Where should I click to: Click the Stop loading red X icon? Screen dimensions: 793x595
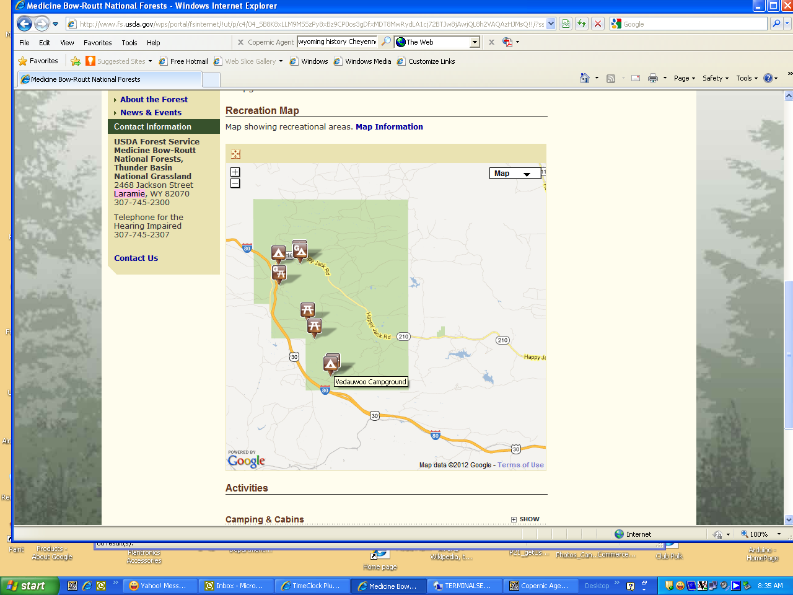598,24
